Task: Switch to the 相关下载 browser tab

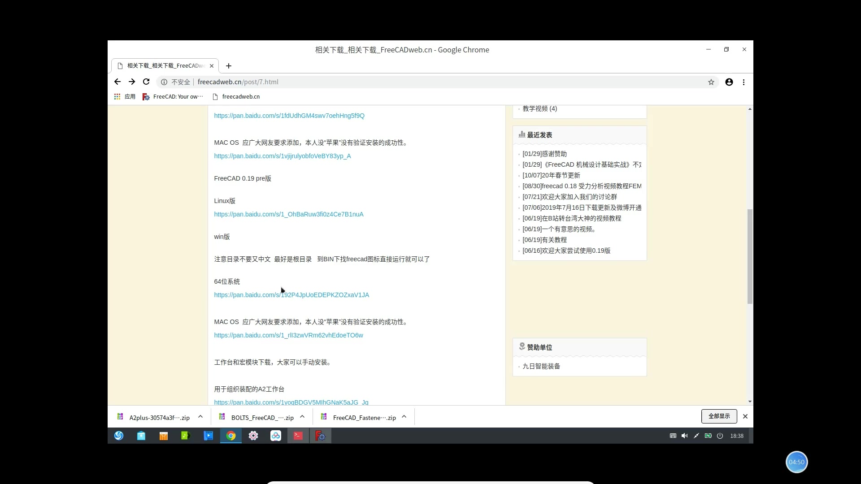Action: 161,65
